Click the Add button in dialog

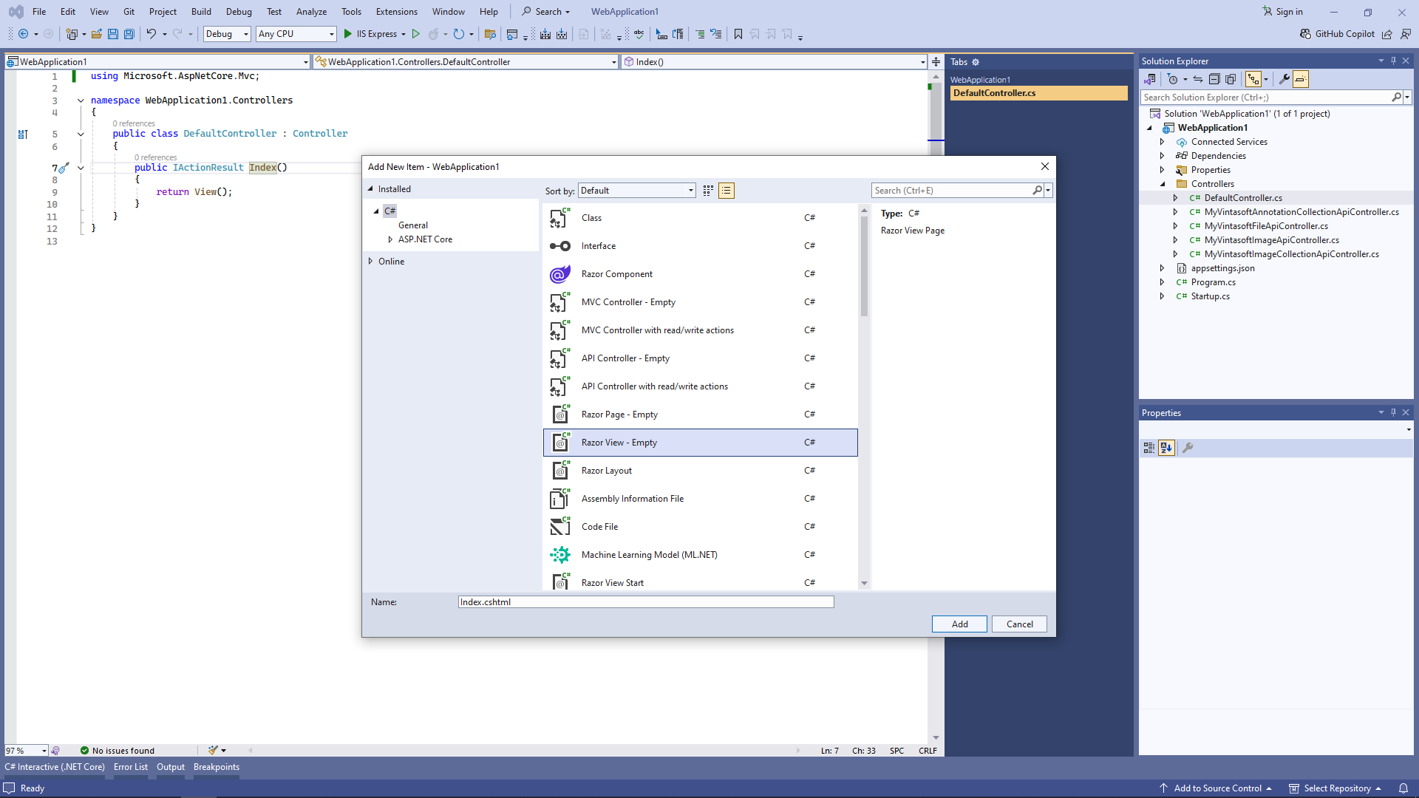959,624
